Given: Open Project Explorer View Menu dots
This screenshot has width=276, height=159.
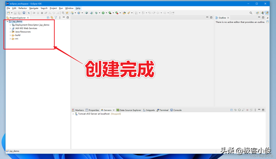Looking at the screenshot, I should pos(60,18).
